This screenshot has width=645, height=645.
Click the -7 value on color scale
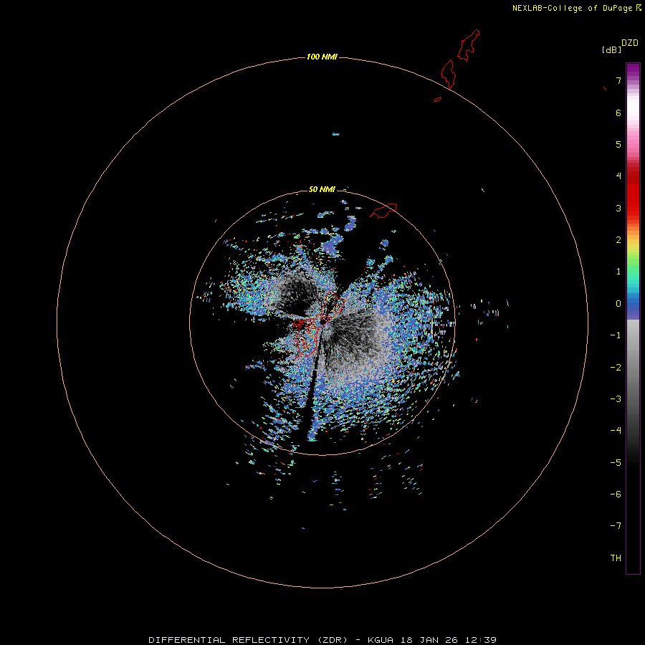[x=616, y=526]
